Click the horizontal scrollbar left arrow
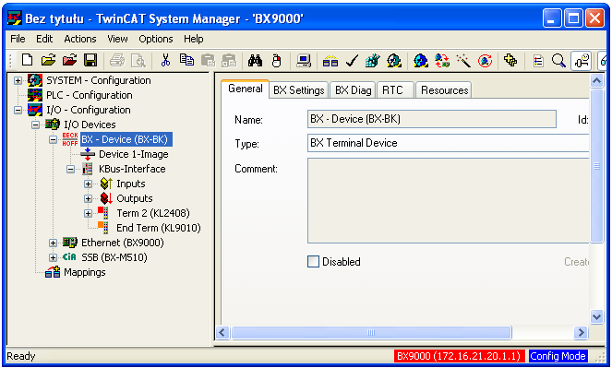The image size is (612, 368). (222, 333)
